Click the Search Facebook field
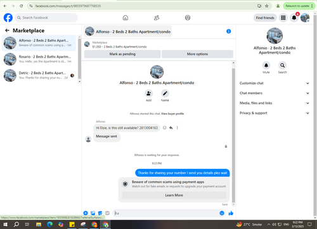The width and height of the screenshot is (317, 229). [46, 18]
